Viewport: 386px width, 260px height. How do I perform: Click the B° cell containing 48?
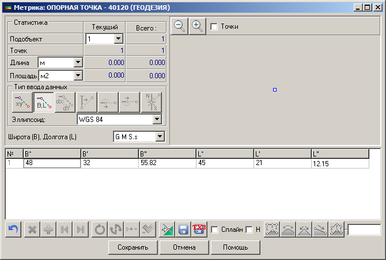tap(51, 163)
